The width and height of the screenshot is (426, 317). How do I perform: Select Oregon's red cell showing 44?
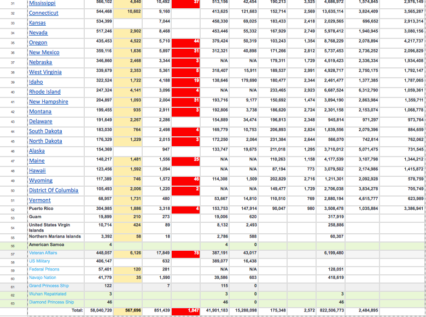[185, 44]
